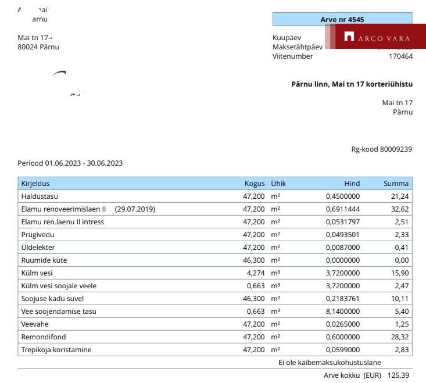This screenshot has height=383, width=426.
Task: Click the reference number 170464
Action: tap(400, 56)
